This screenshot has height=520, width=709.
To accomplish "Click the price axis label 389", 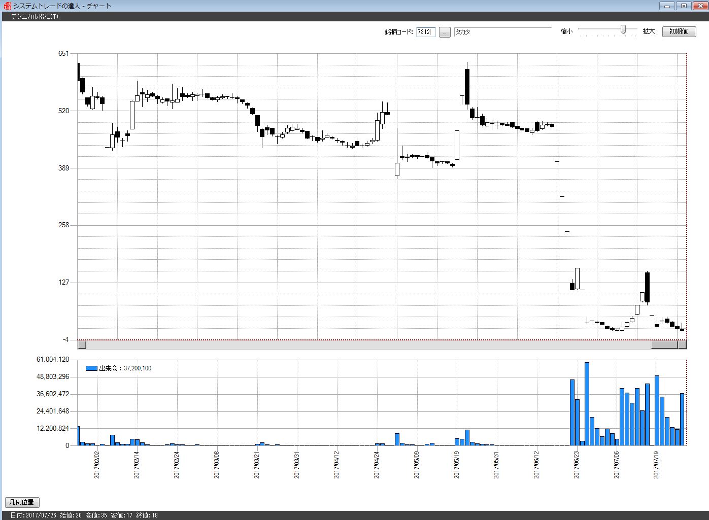I will 63,168.
